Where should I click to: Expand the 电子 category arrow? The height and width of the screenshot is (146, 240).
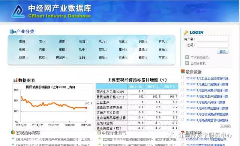point(87,50)
